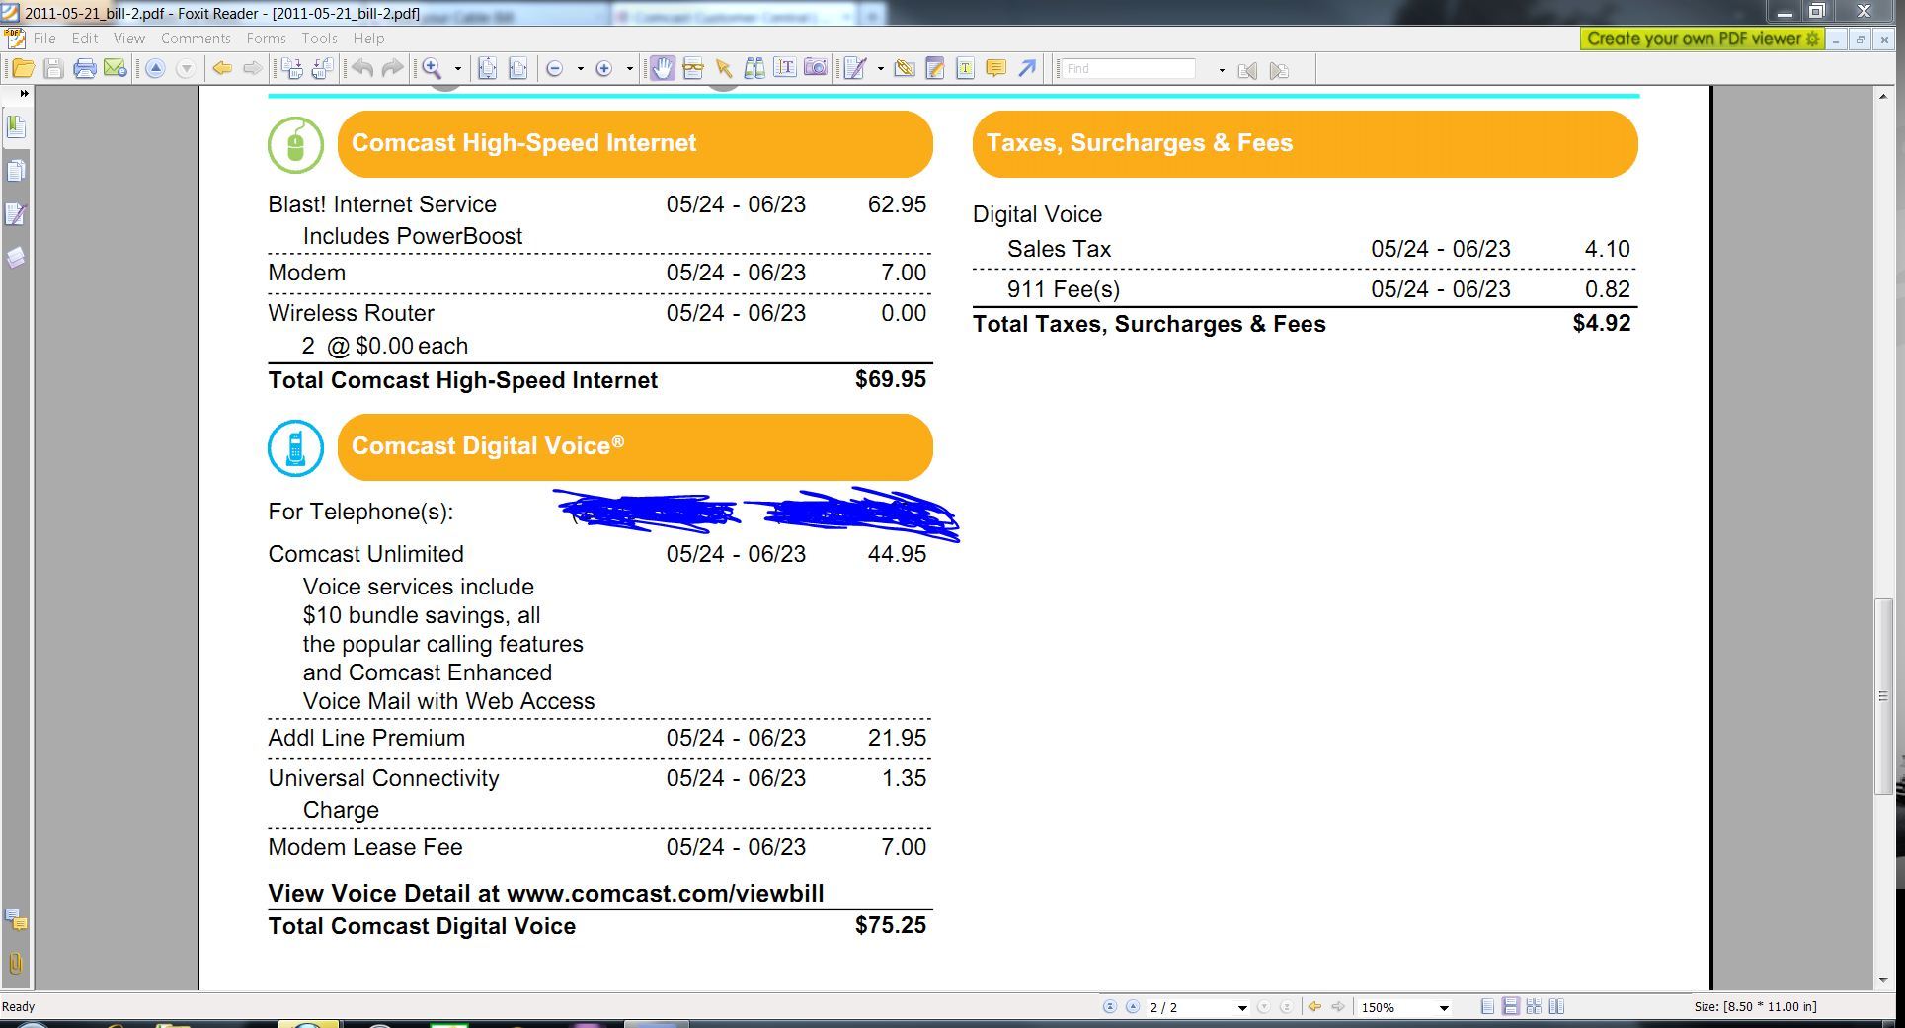Click the Insert Pages toolbar icon

point(291,68)
